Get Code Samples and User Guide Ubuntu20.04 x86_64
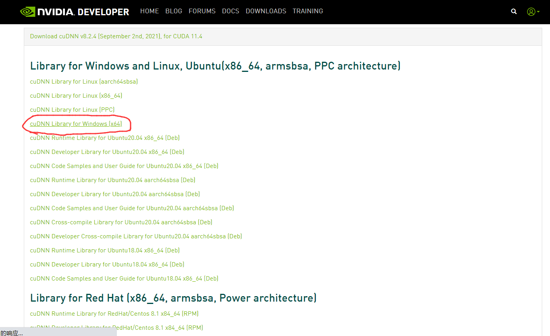Image resolution: width=550 pixels, height=336 pixels. point(124,166)
